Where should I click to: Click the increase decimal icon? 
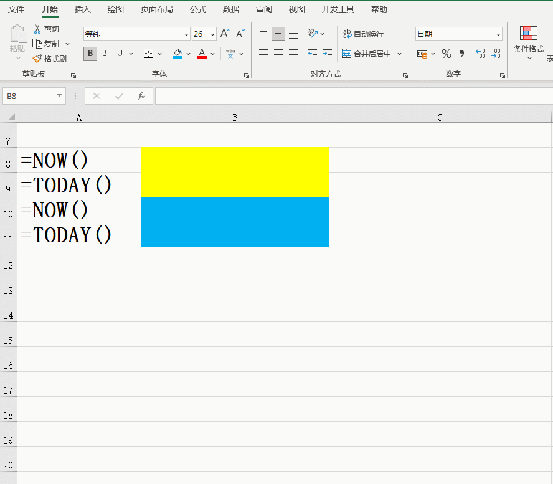click(x=481, y=54)
